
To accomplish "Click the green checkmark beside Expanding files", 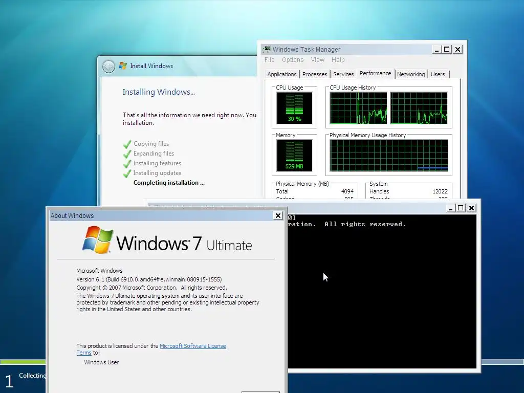I will tap(127, 154).
